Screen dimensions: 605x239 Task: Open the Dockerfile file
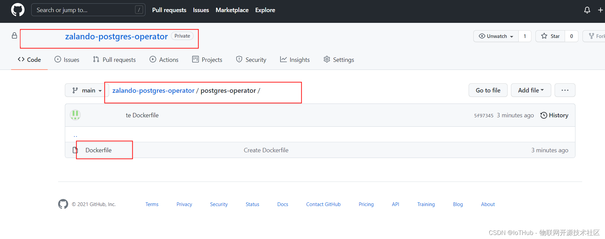[x=98, y=150]
